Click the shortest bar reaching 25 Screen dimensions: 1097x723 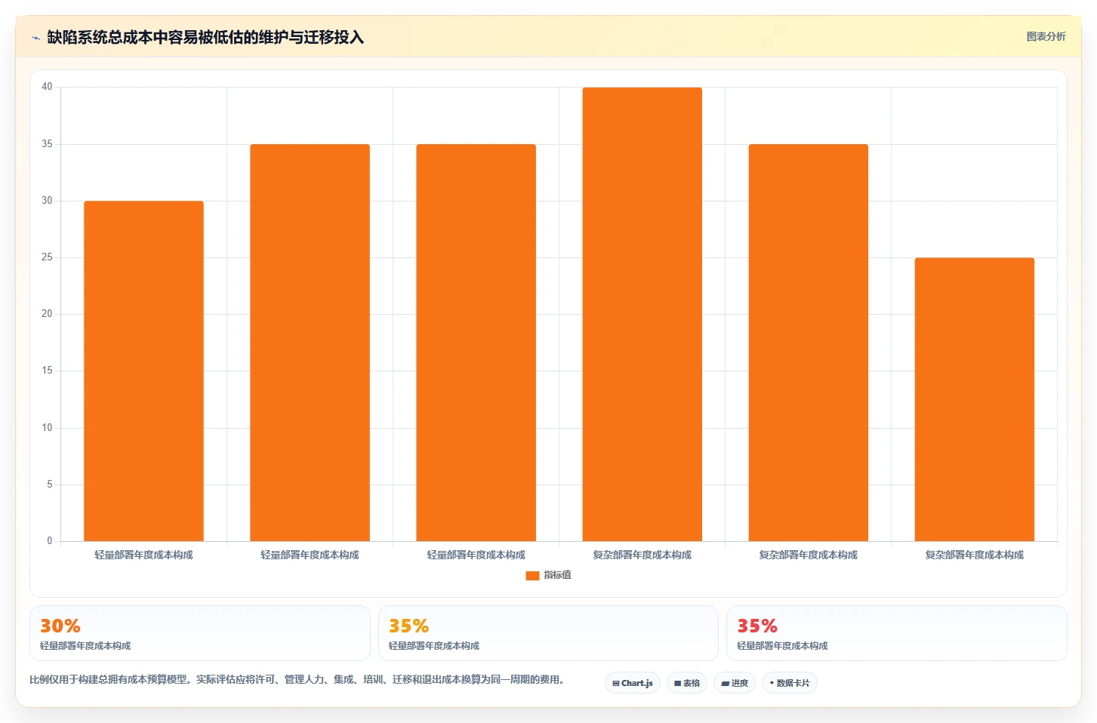(x=975, y=399)
